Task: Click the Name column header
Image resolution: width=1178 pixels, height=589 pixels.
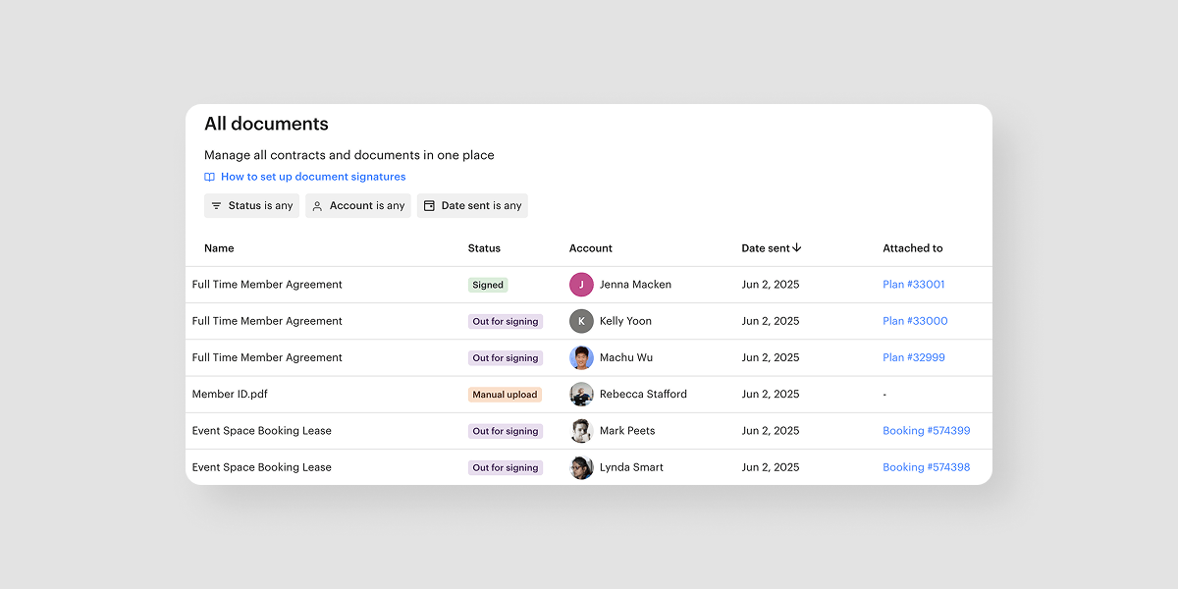Action: click(x=219, y=248)
